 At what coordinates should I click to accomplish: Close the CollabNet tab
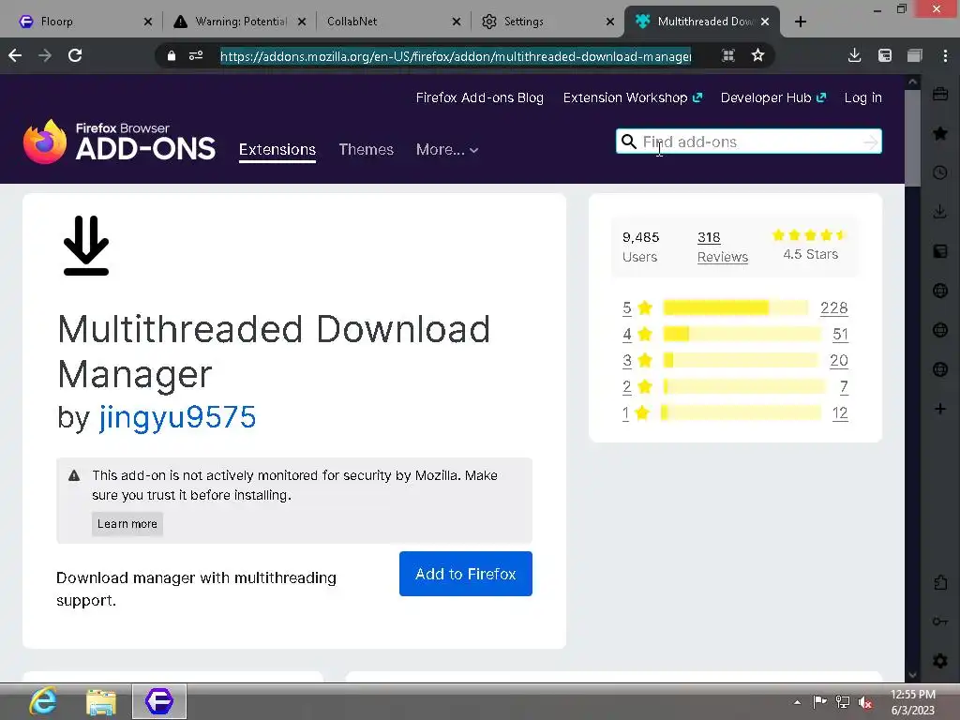457,22
